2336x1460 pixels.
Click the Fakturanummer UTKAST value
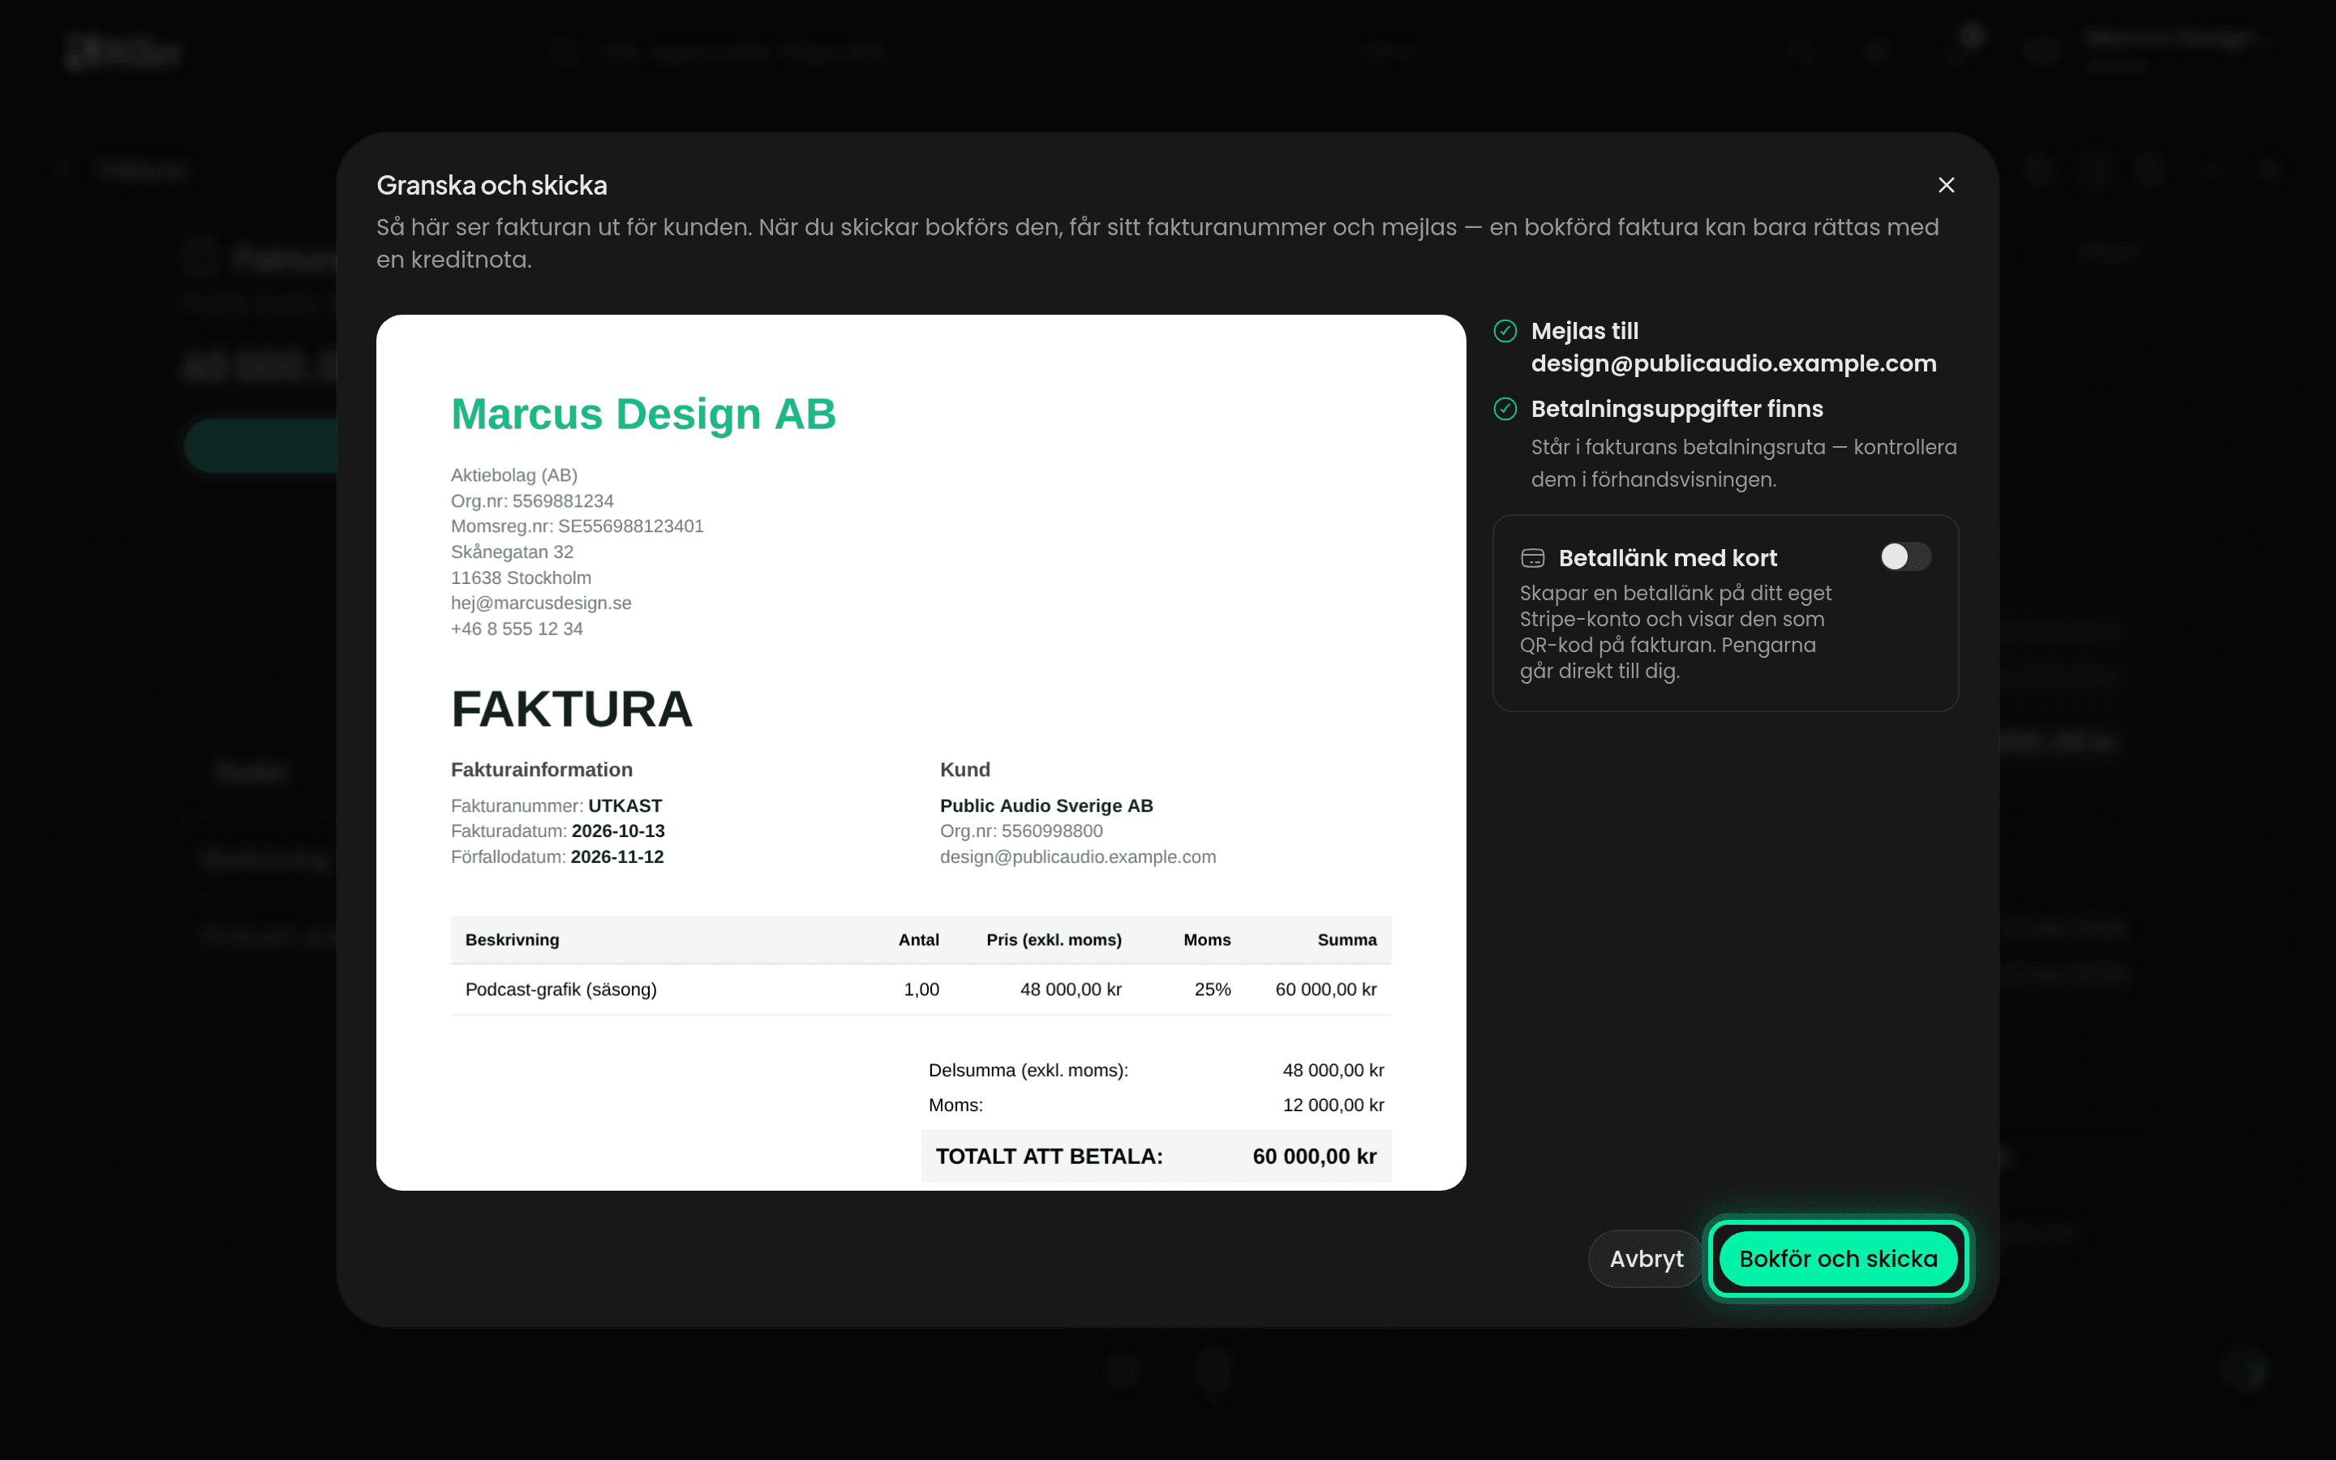(625, 805)
